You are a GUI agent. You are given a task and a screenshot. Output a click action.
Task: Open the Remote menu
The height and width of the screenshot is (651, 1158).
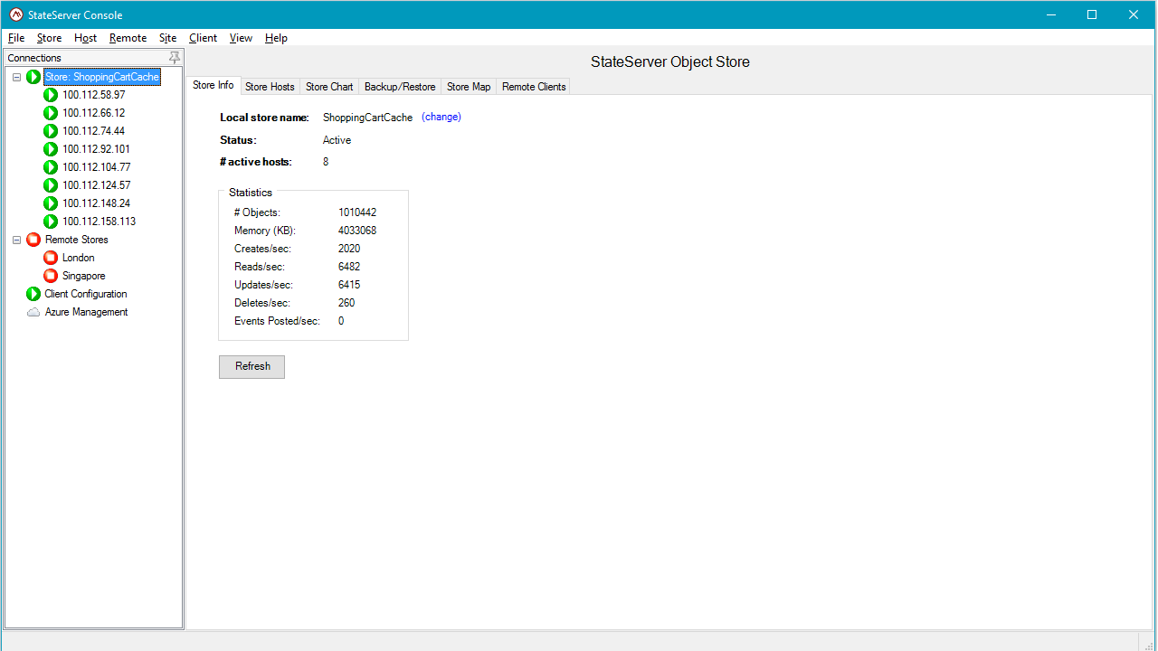pyautogui.click(x=128, y=38)
